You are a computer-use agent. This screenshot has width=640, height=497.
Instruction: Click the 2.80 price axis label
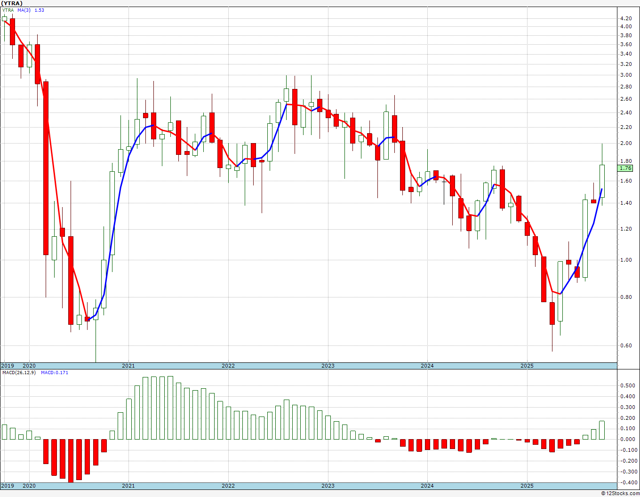(626, 87)
